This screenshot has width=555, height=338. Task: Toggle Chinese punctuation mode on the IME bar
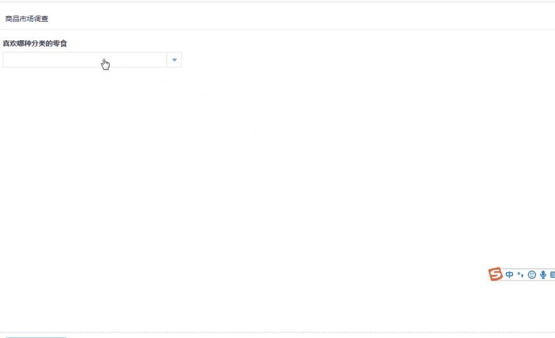click(x=520, y=275)
